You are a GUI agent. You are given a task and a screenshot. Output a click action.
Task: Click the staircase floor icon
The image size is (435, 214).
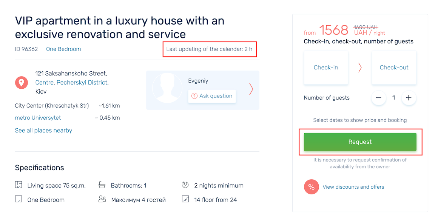(185, 199)
